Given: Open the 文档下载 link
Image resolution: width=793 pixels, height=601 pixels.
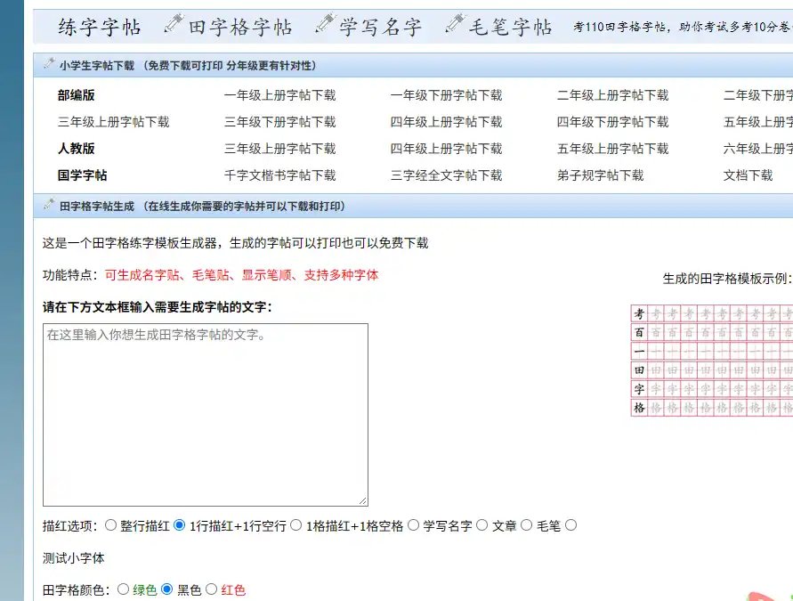Looking at the screenshot, I should 748,175.
